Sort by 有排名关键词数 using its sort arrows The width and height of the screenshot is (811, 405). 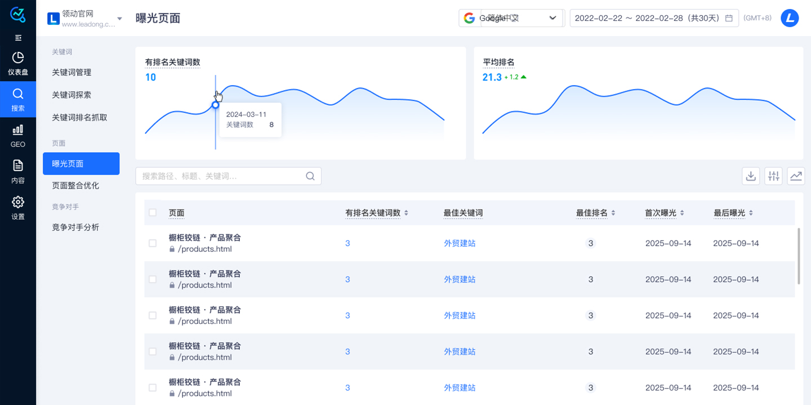click(406, 213)
